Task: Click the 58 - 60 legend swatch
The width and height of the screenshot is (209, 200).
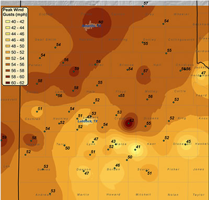Action: click(8, 77)
